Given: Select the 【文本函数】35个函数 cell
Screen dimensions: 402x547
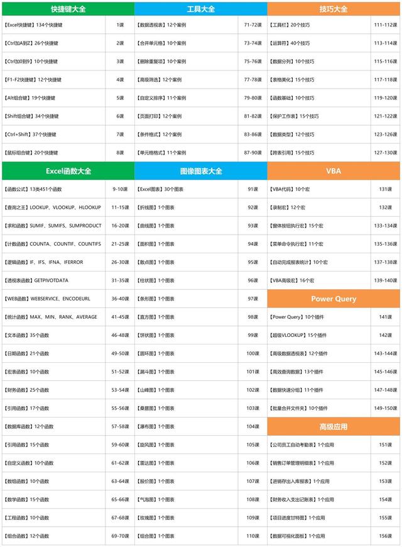Looking at the screenshot, I should tap(53, 335).
